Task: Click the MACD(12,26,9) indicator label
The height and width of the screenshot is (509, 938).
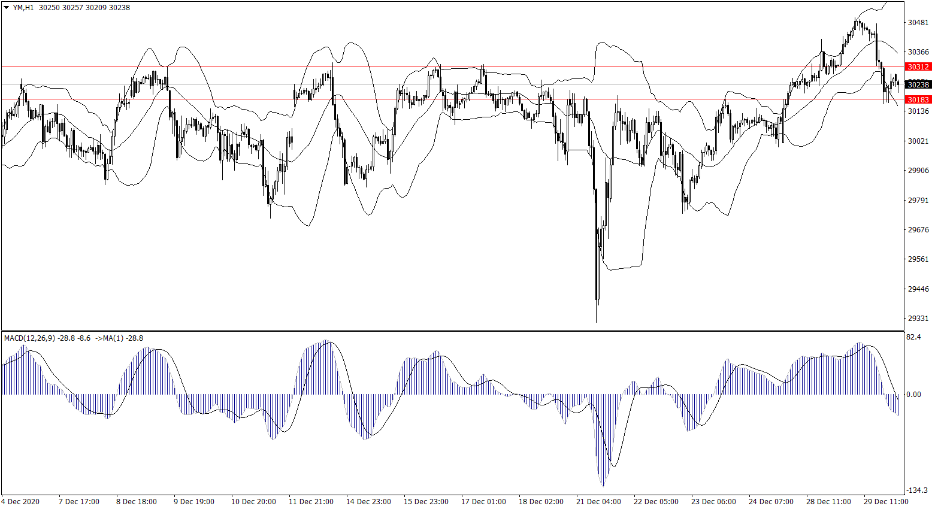Action: click(x=29, y=338)
